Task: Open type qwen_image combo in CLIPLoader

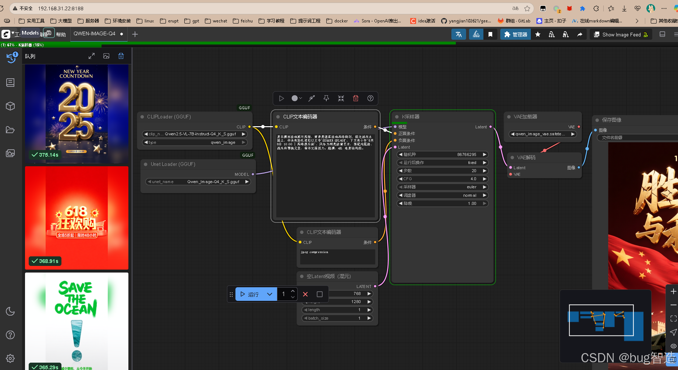Action: (x=195, y=142)
